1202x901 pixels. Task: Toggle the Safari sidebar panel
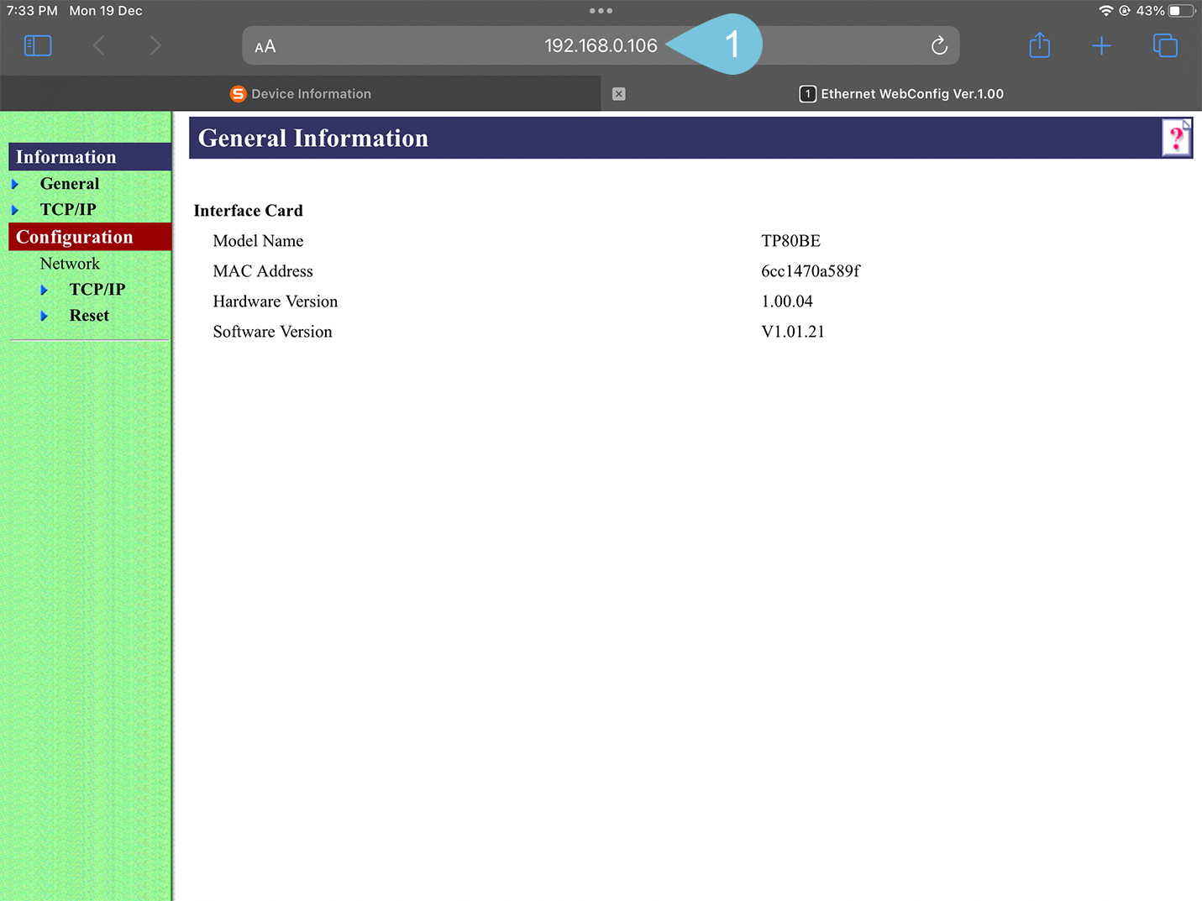38,45
